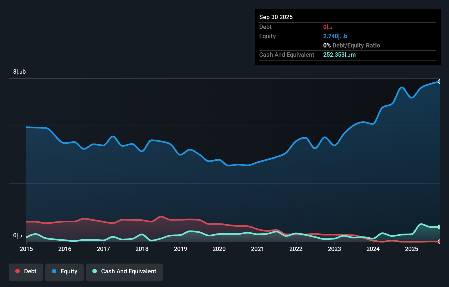Image resolution: width=449 pixels, height=287 pixels.
Task: Click the 252.353 Cash value in tooltip
Action: (339, 55)
